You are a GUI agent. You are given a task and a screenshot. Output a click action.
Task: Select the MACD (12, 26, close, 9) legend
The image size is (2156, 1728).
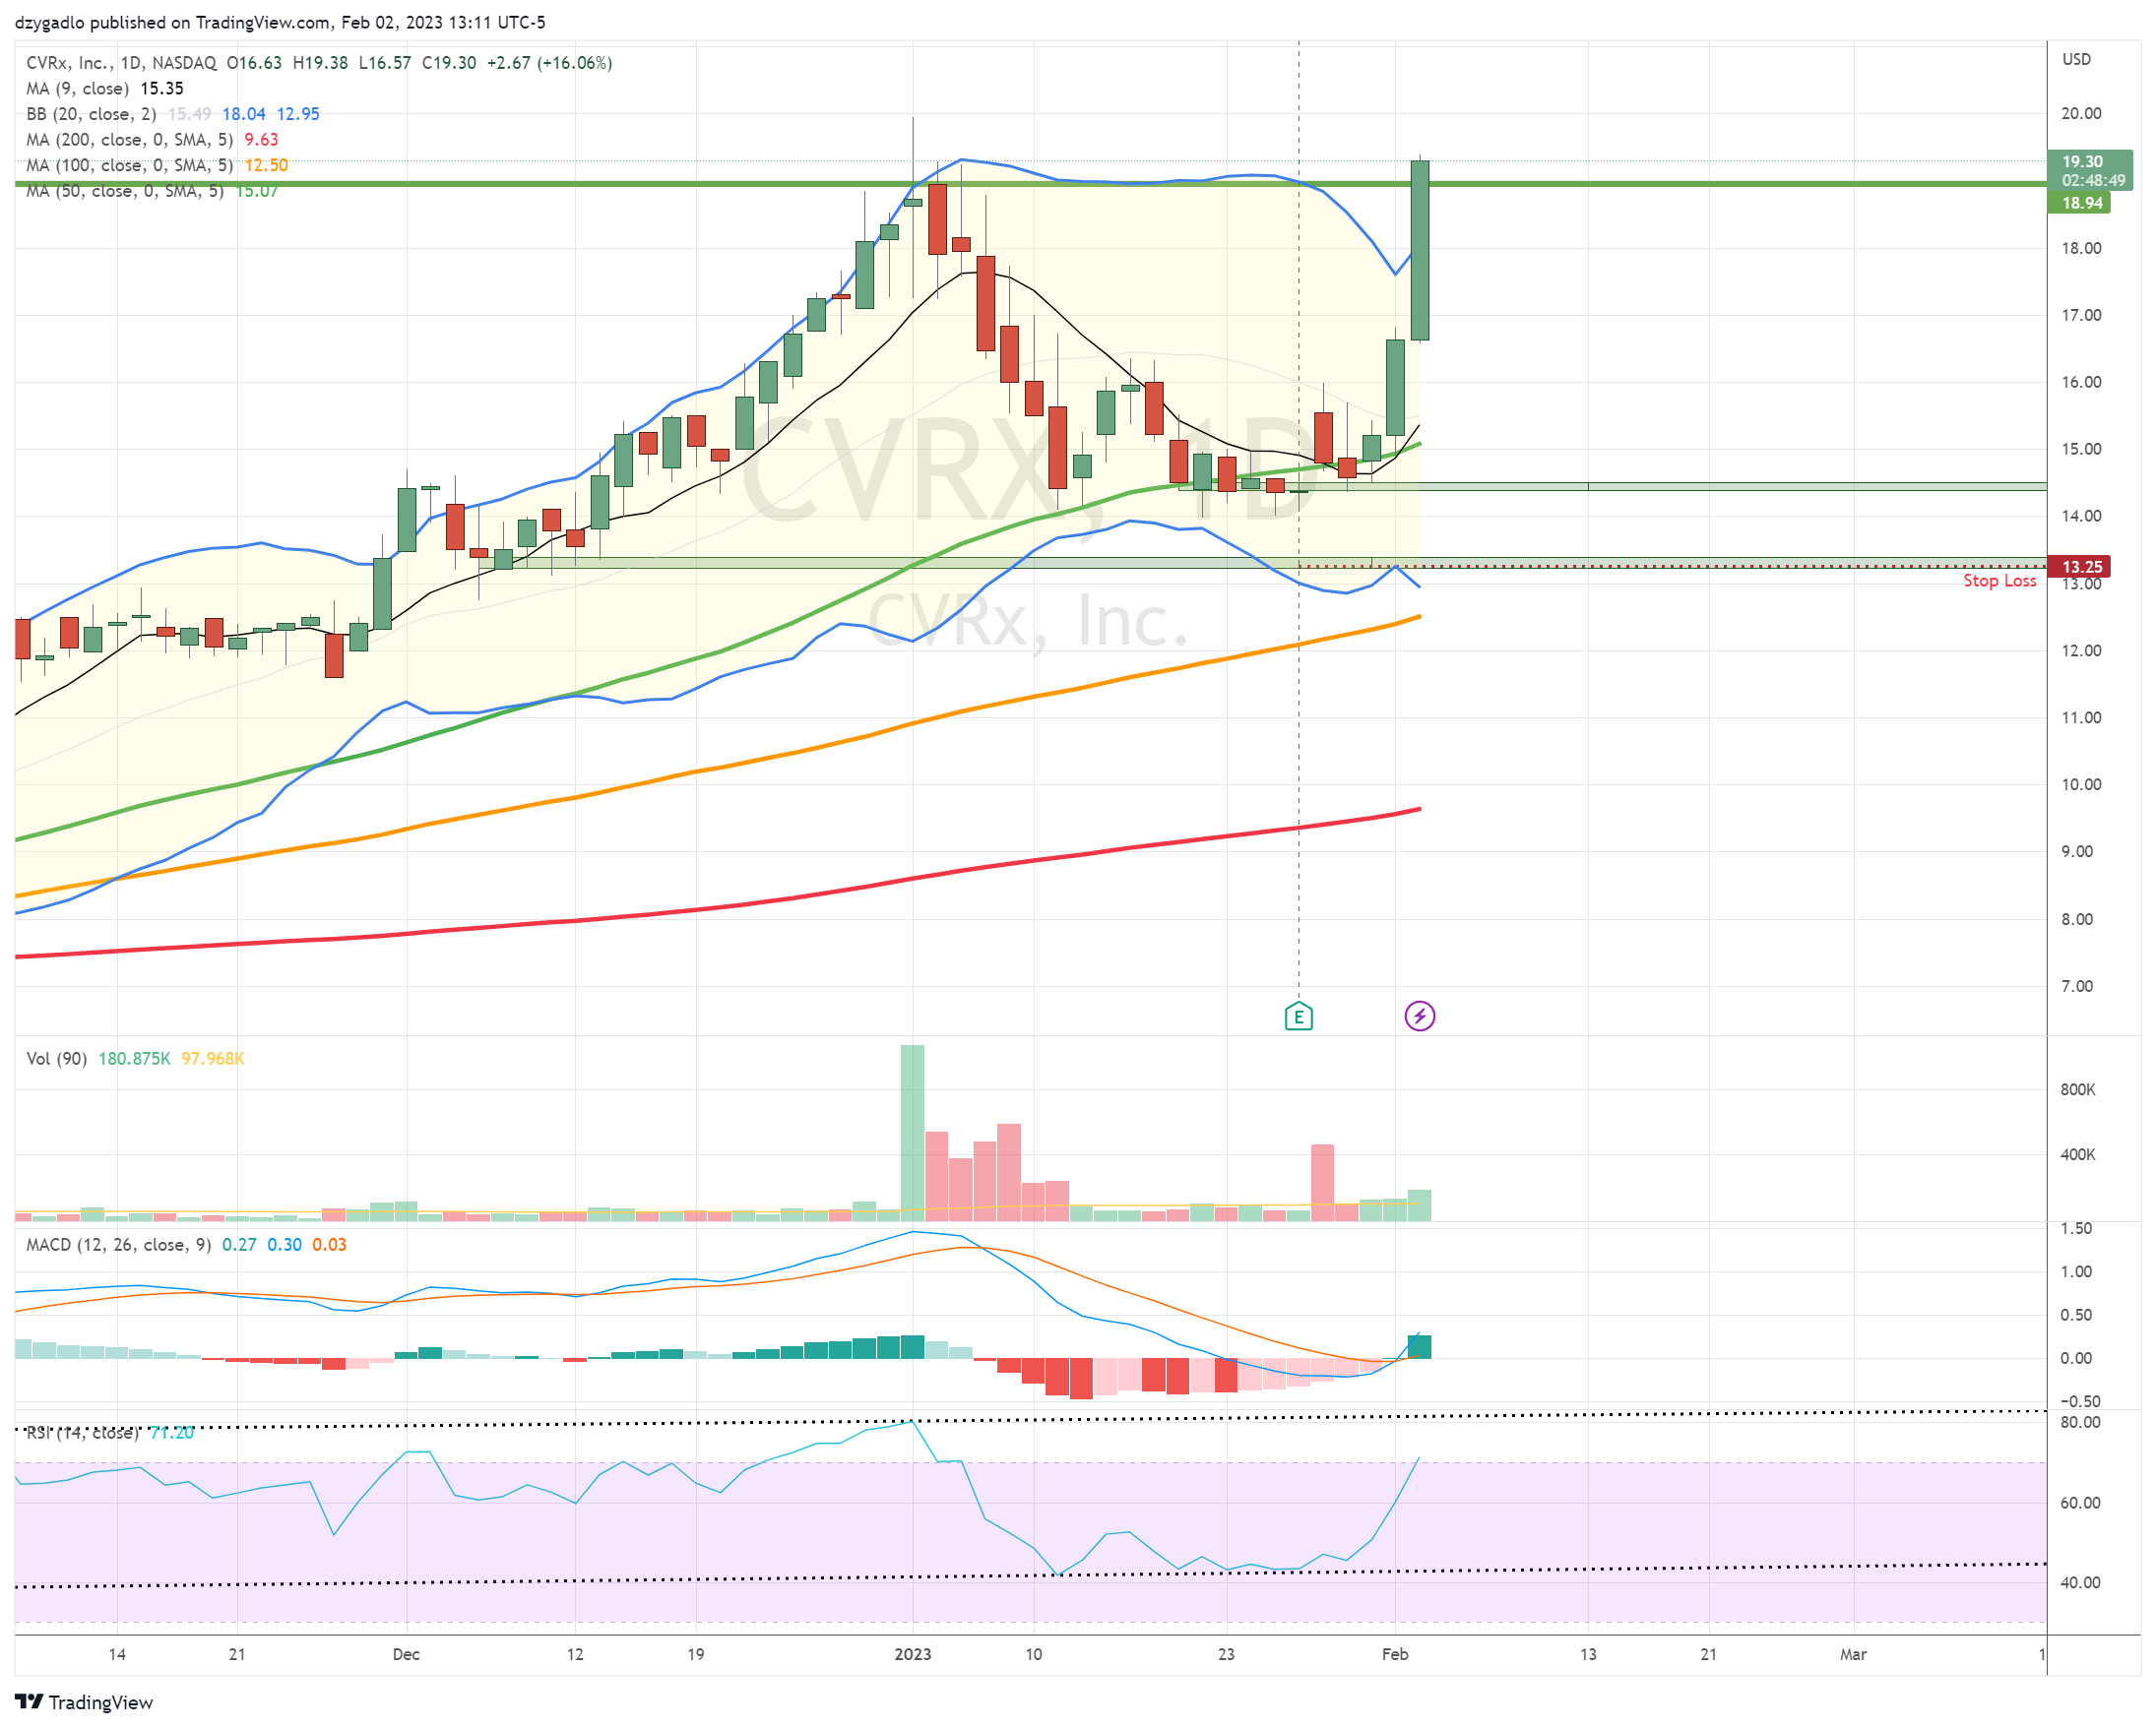tap(186, 1244)
